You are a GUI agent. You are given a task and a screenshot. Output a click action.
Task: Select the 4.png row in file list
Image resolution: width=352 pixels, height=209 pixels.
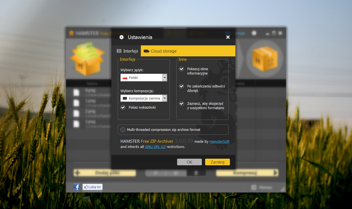(x=89, y=92)
